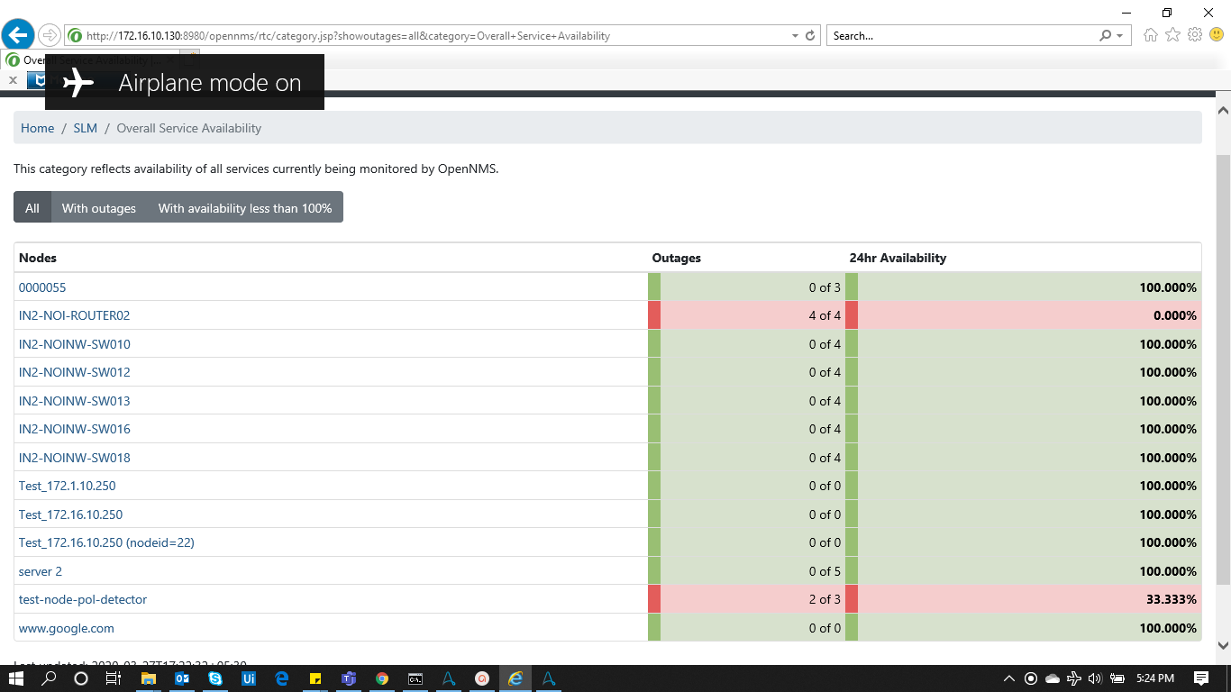
Task: Select the All filter button
Action: pyautogui.click(x=32, y=208)
